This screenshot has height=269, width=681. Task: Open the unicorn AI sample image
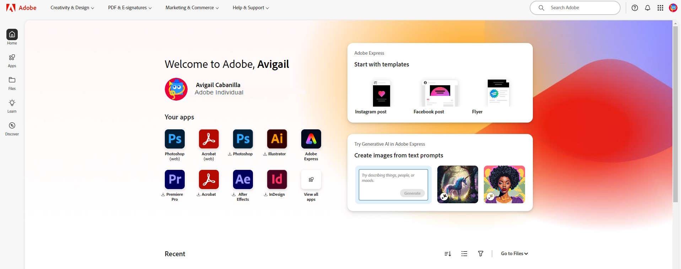[x=458, y=184]
